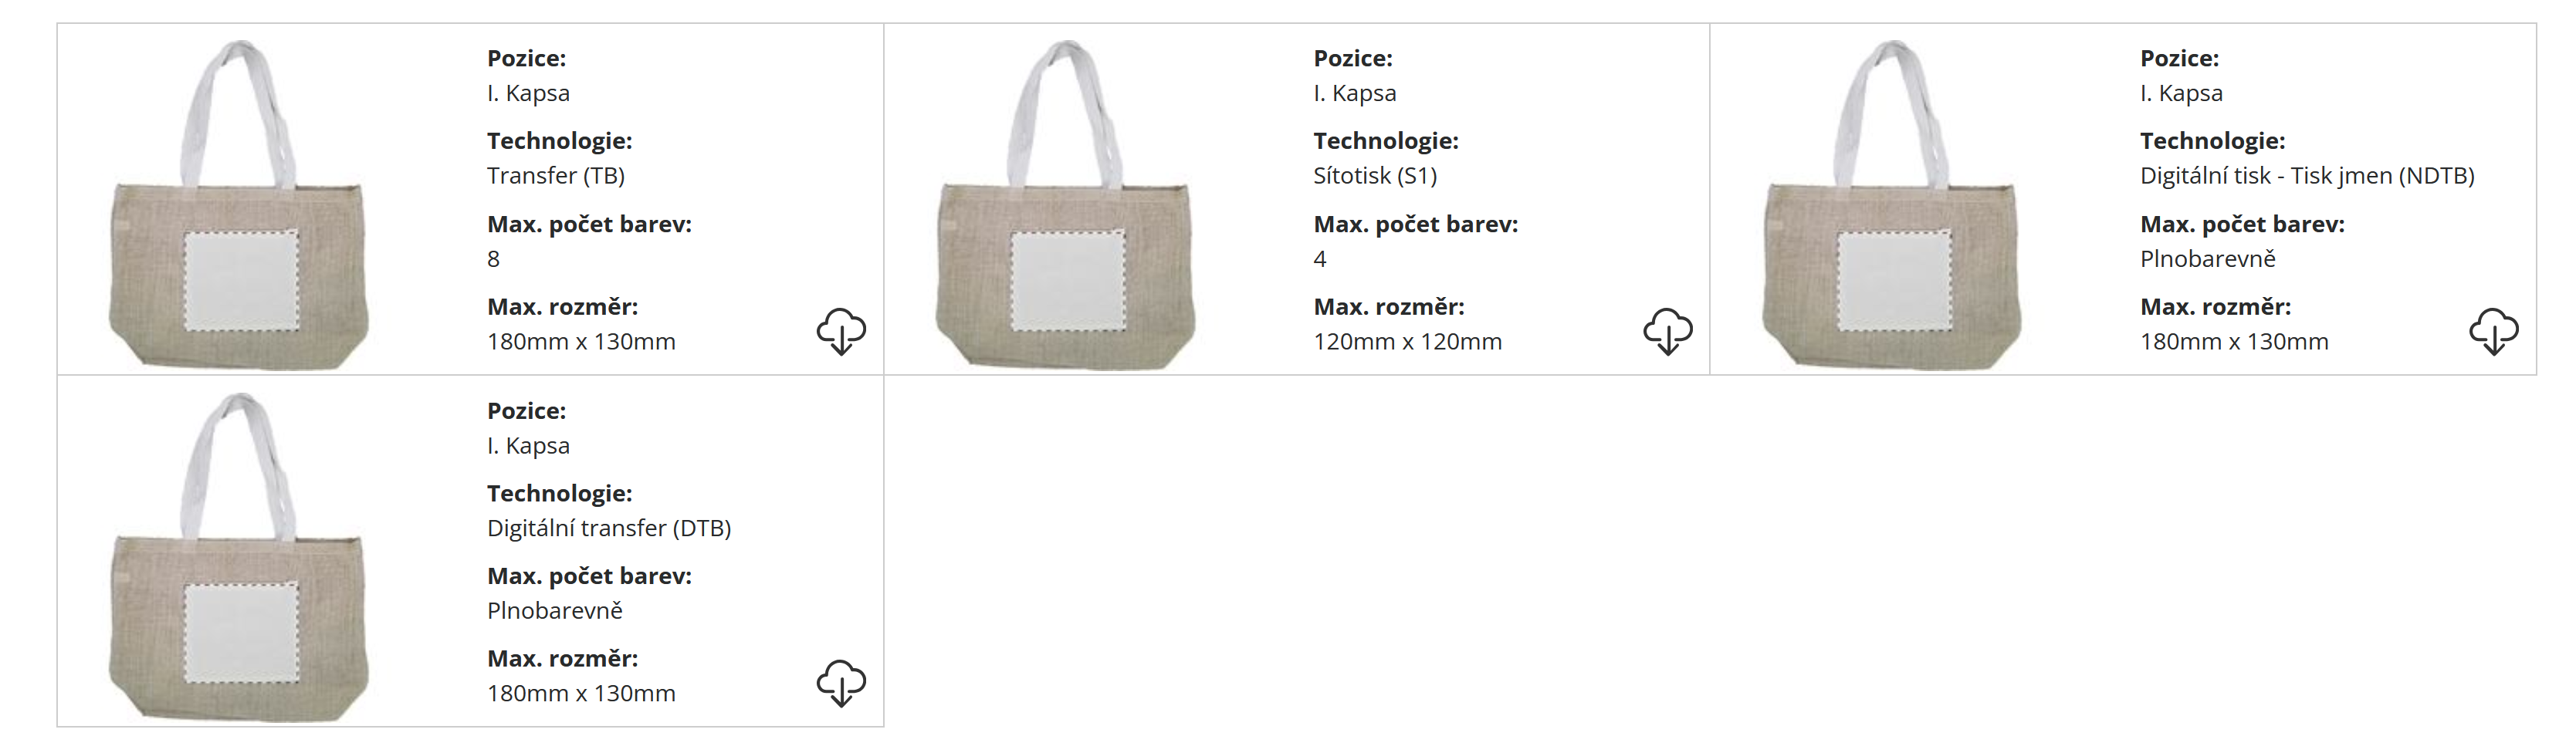Click the max color count value 4

1320,259
